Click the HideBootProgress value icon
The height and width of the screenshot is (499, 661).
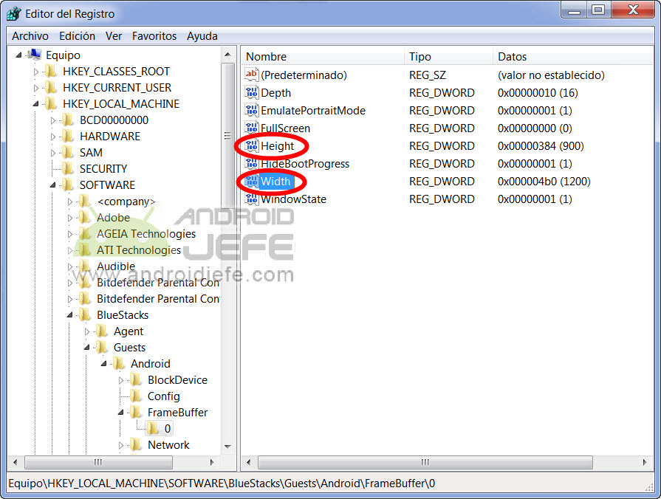pyautogui.click(x=252, y=164)
